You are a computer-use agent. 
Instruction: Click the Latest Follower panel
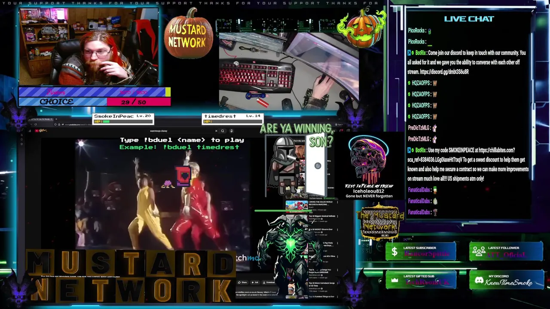[x=506, y=251]
